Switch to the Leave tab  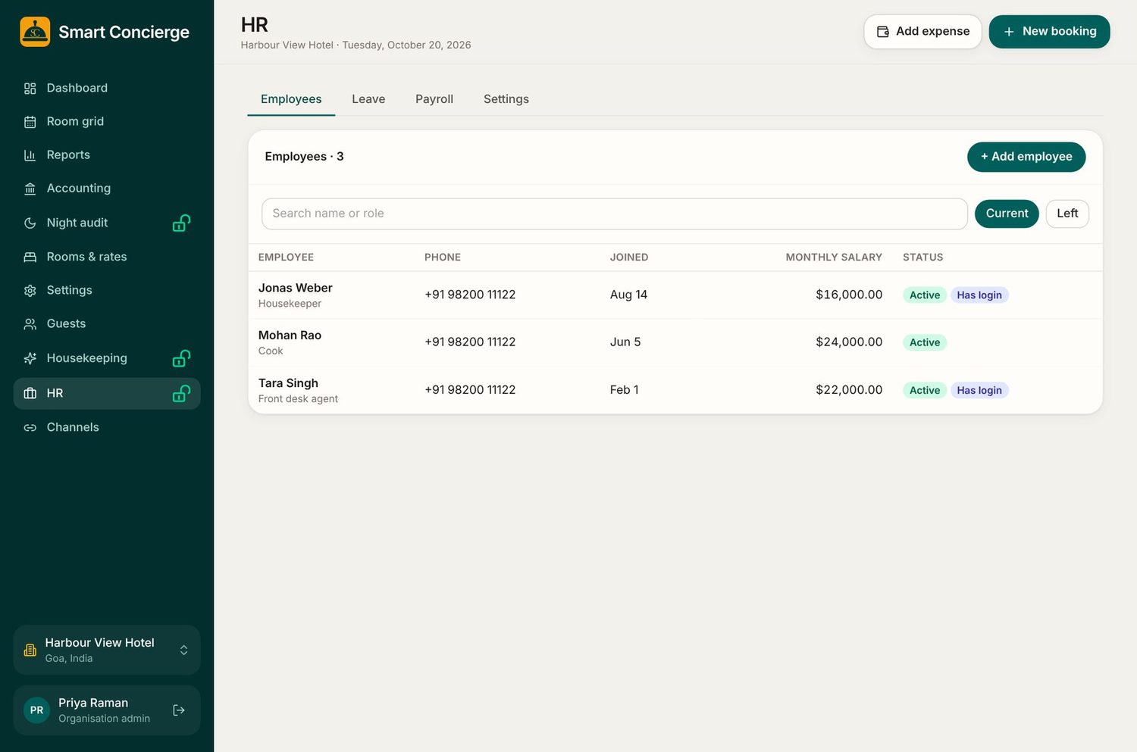[x=368, y=99]
